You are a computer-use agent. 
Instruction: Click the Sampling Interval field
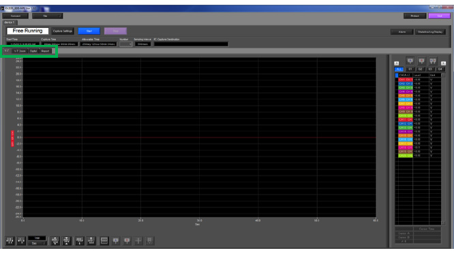142,44
